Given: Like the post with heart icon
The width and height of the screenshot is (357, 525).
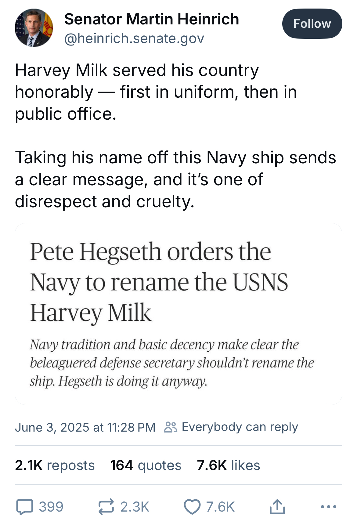Looking at the screenshot, I should [x=192, y=507].
